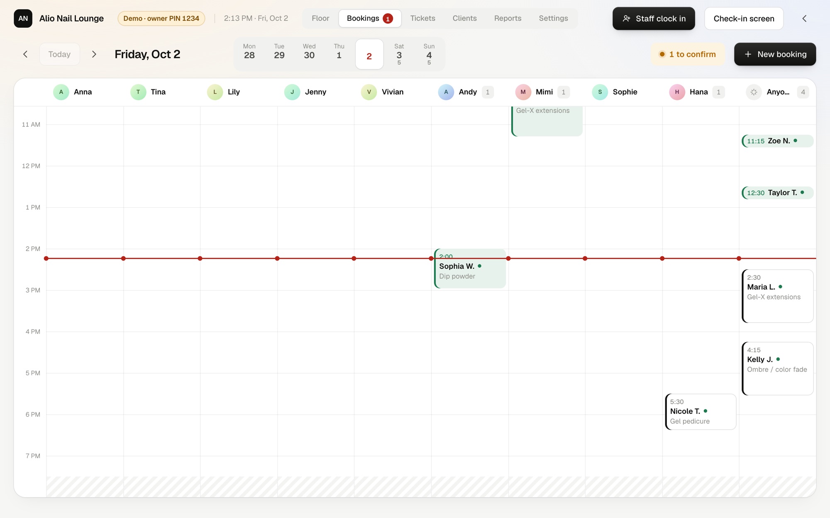Click Mimi's avatar in staff header

pos(523,92)
